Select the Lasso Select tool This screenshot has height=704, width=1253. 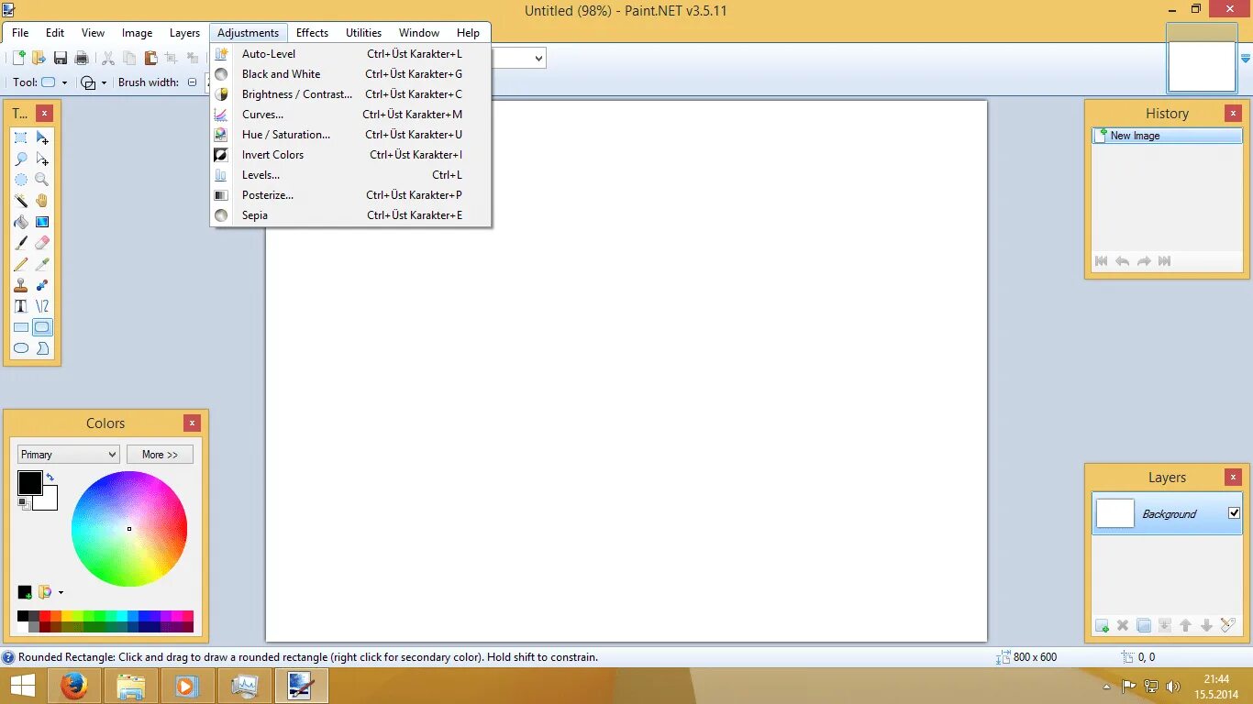coord(21,159)
